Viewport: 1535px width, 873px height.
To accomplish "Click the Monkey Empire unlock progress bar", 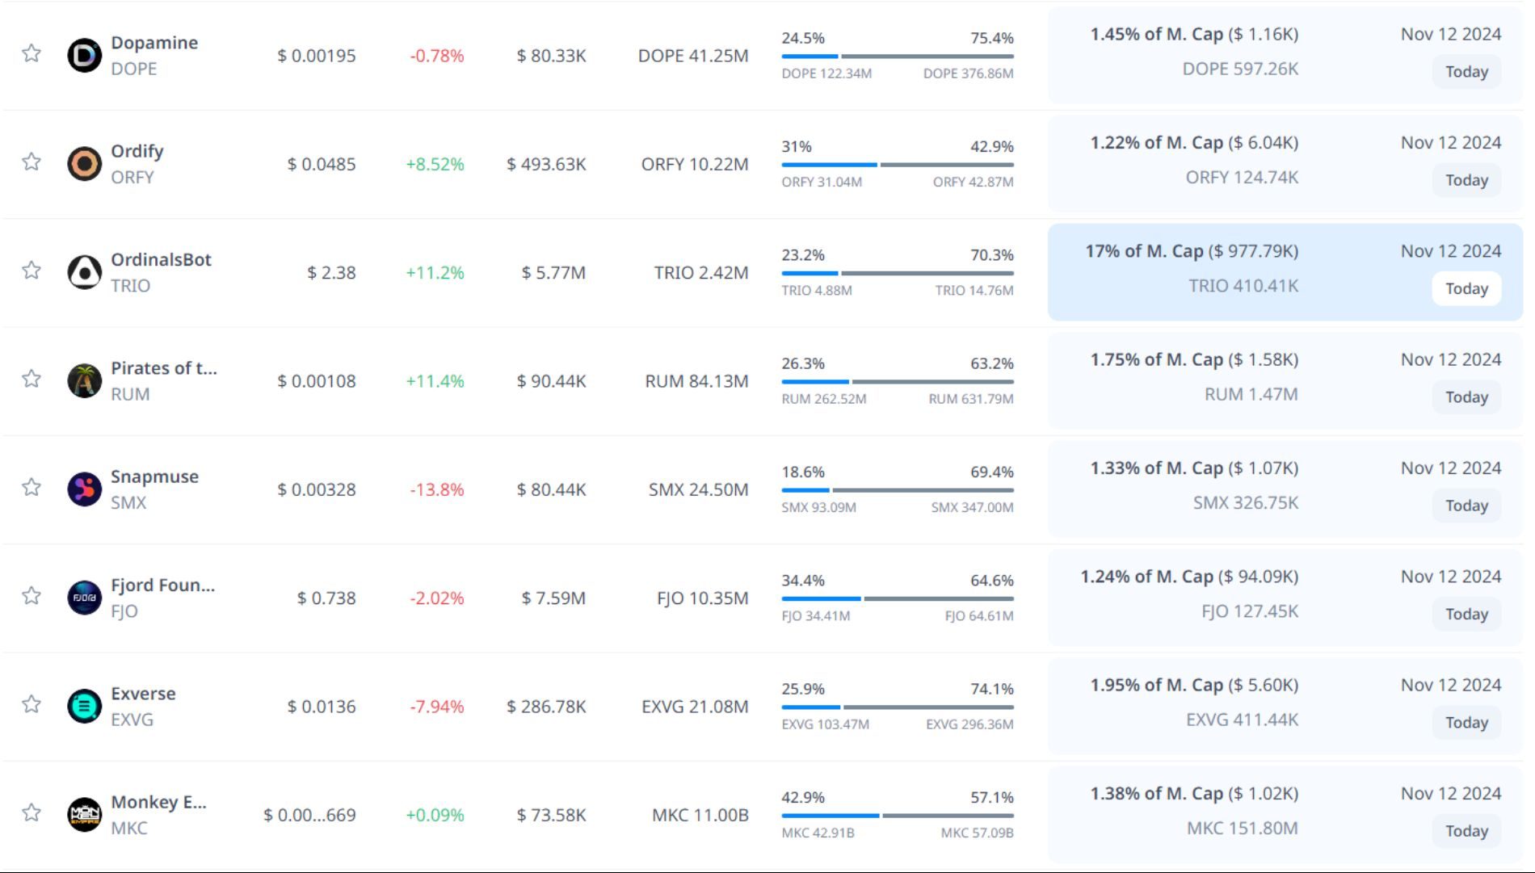I will (897, 816).
